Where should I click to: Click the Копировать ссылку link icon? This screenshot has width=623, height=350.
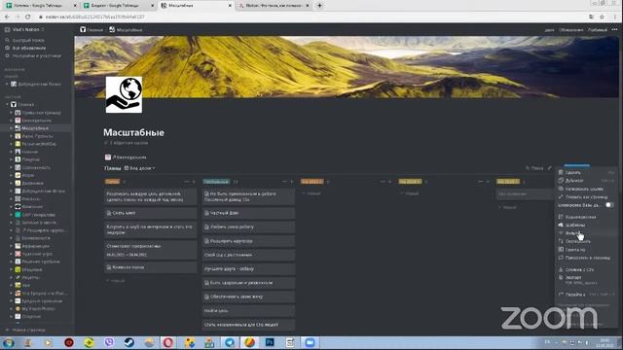click(x=561, y=189)
